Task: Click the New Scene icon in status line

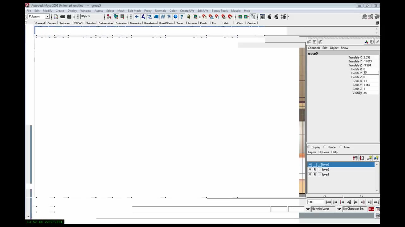Action: click(56, 16)
